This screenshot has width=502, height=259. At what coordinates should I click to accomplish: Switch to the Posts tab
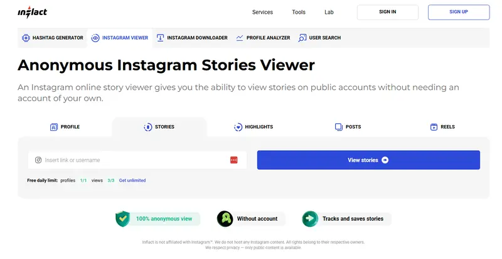point(348,127)
